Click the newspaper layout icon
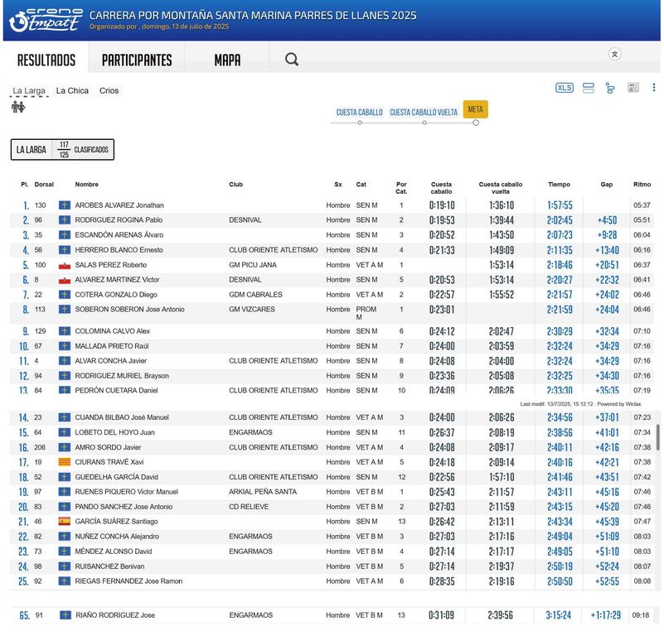 [633, 88]
